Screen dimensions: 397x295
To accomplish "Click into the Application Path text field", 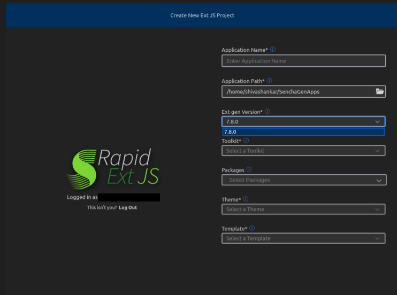I will (x=297, y=91).
